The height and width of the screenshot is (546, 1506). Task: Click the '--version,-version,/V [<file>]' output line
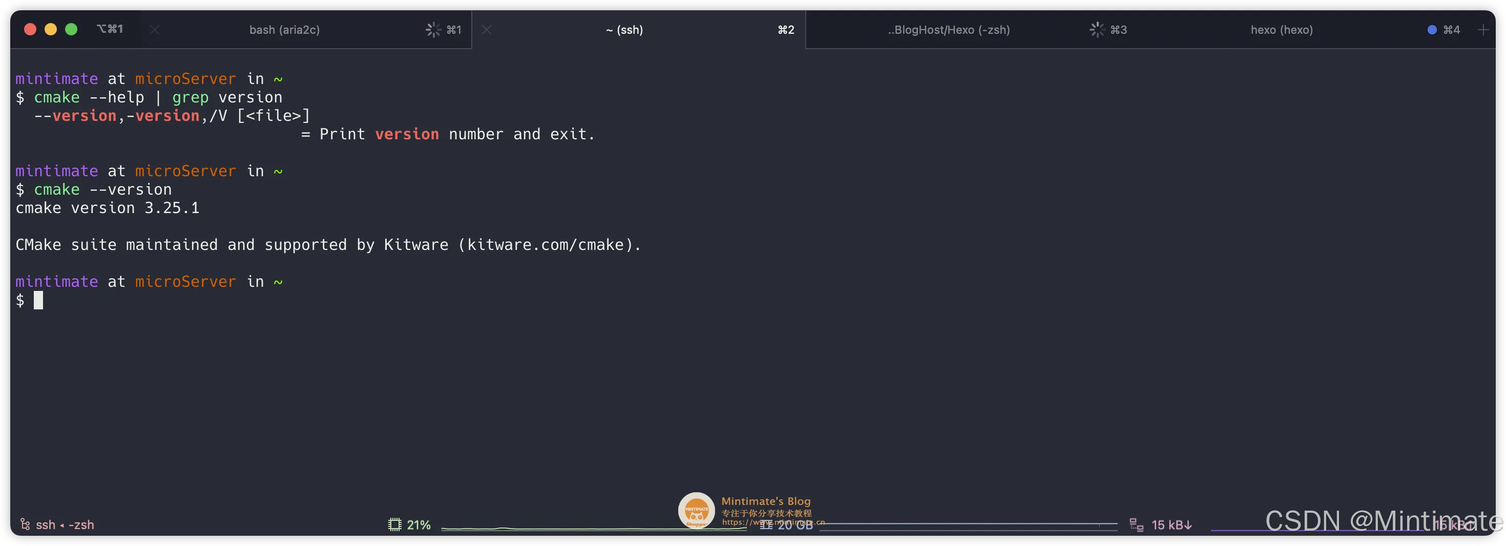click(172, 116)
